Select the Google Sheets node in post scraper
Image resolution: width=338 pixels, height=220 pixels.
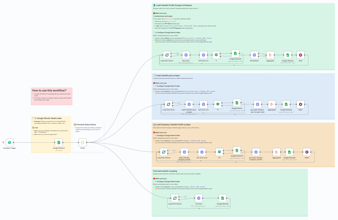tap(237, 103)
